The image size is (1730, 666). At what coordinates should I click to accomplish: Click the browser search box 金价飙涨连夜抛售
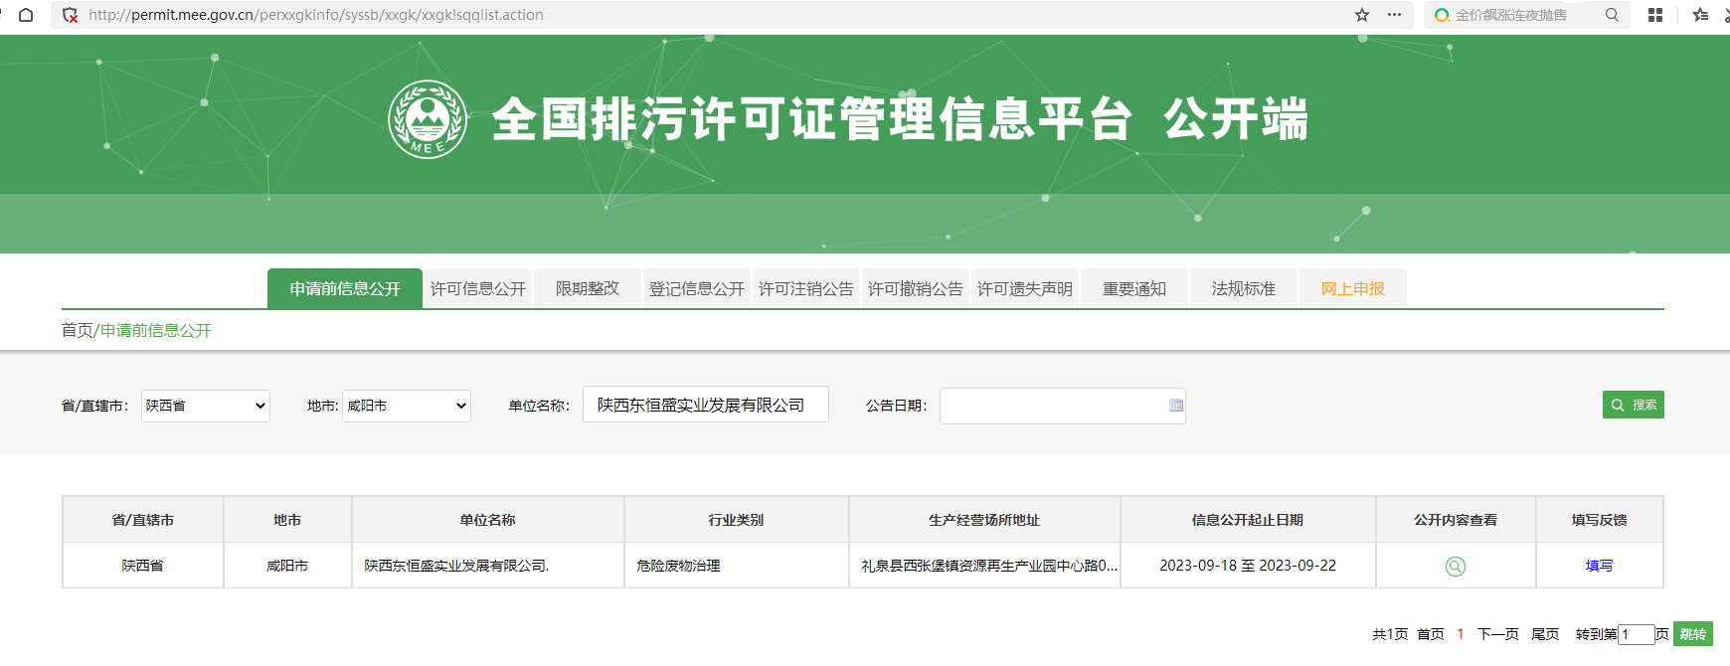(1511, 15)
